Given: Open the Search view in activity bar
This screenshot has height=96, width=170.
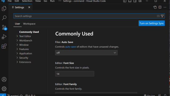Looking at the screenshot, I should coord(4,18).
